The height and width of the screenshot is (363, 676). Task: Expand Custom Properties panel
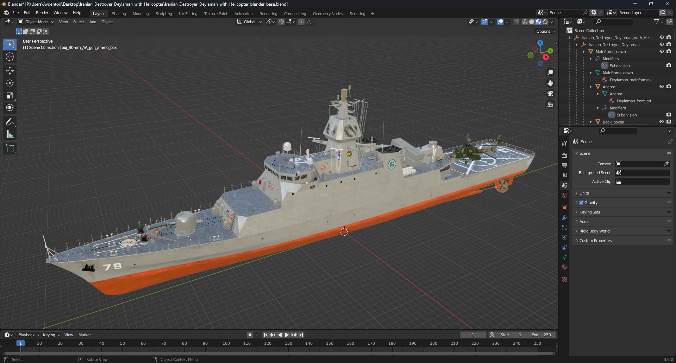[x=622, y=241]
